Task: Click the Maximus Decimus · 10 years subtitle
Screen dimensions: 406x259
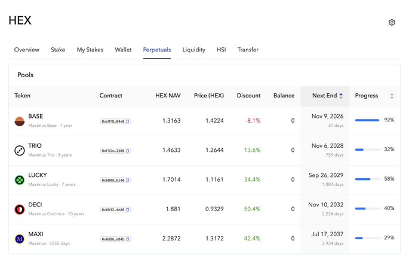Action: click(x=56, y=214)
